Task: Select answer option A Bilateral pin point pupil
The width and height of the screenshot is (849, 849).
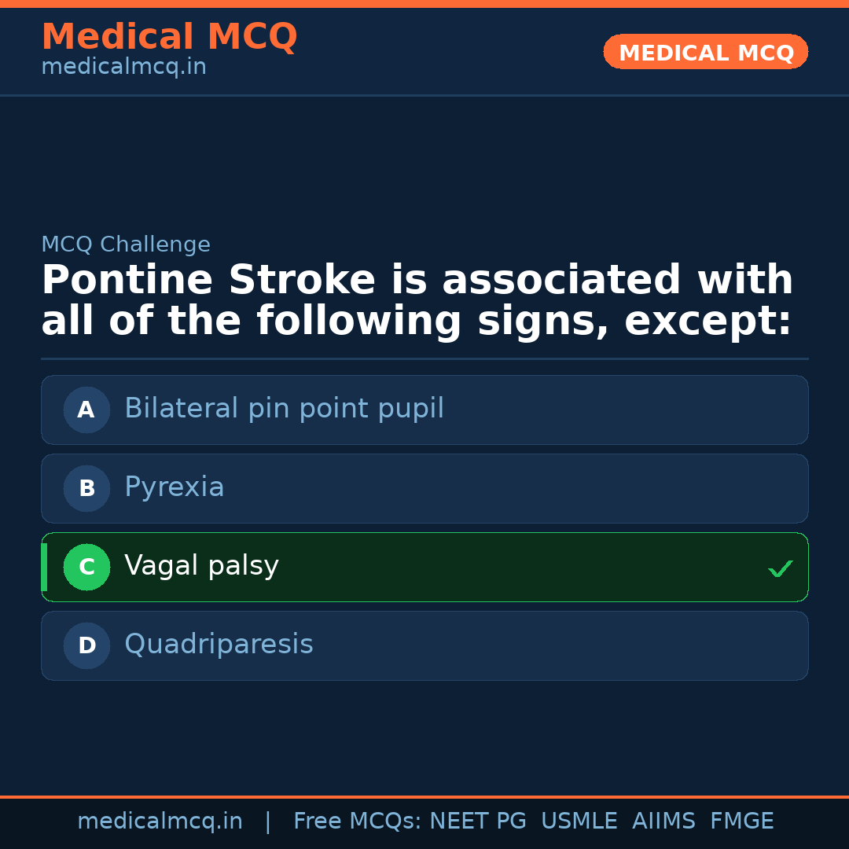Action: click(424, 410)
